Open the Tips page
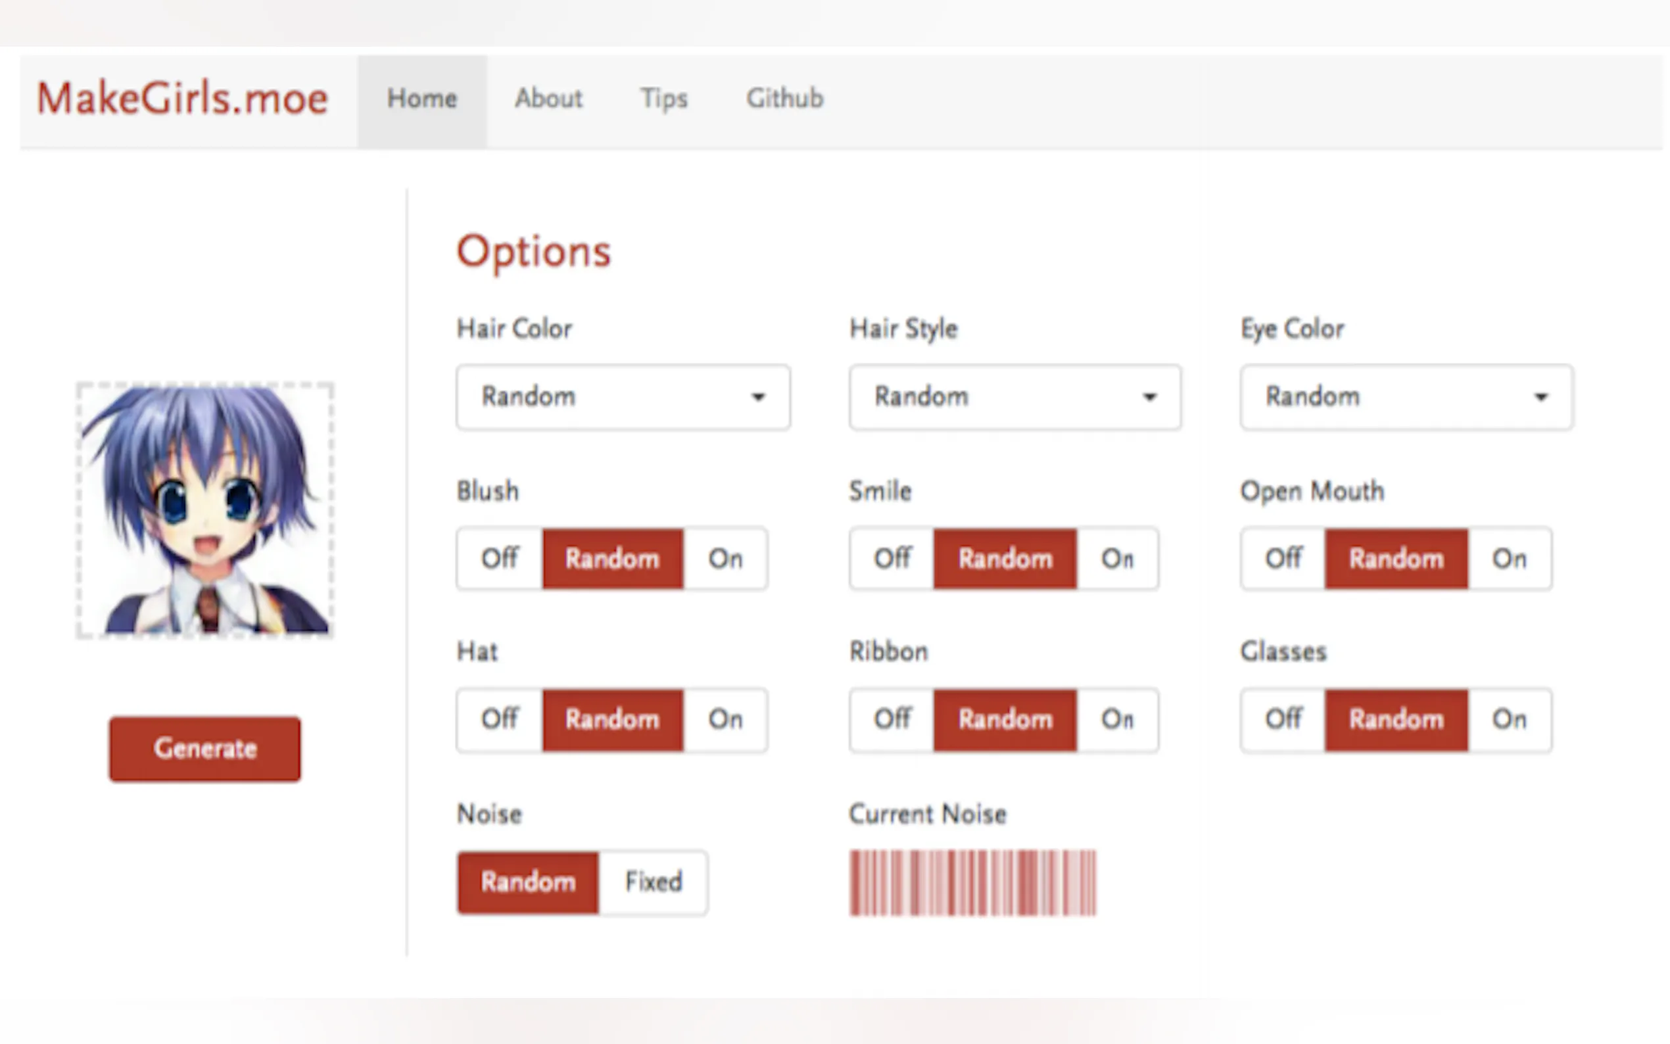Screen dimensions: 1670x1044 (x=663, y=99)
